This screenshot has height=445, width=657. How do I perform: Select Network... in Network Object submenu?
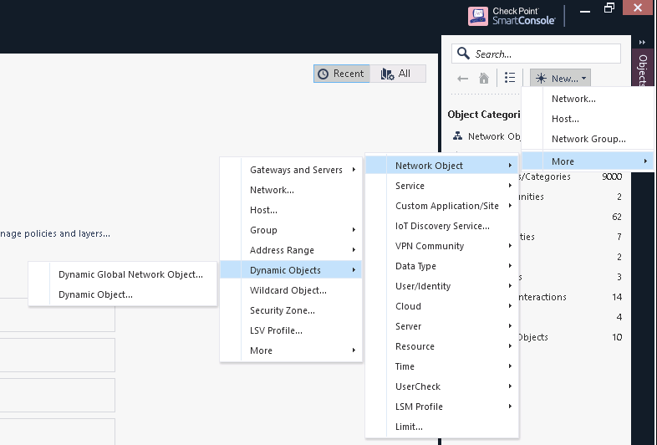pyautogui.click(x=291, y=190)
